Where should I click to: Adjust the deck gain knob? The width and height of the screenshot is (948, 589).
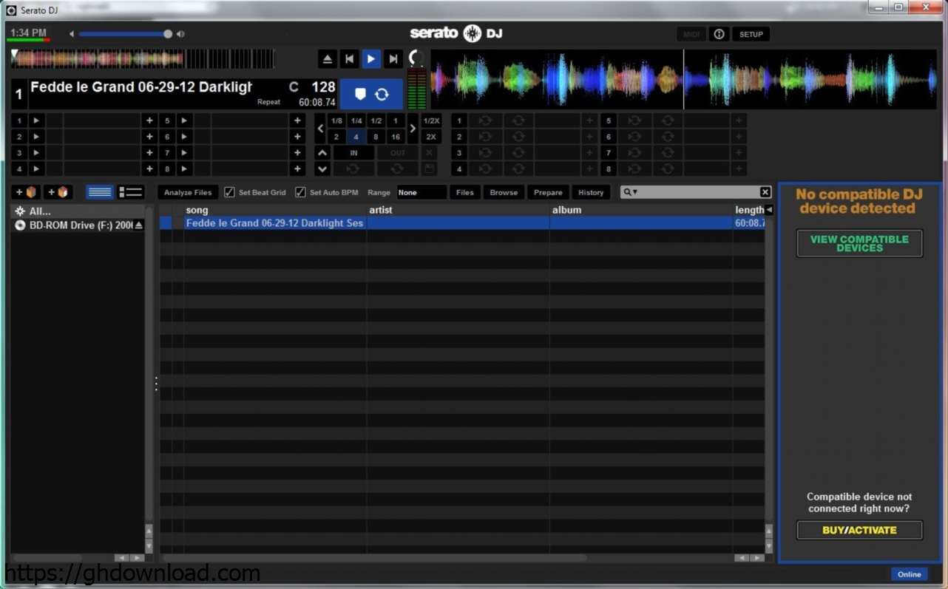pyautogui.click(x=416, y=59)
